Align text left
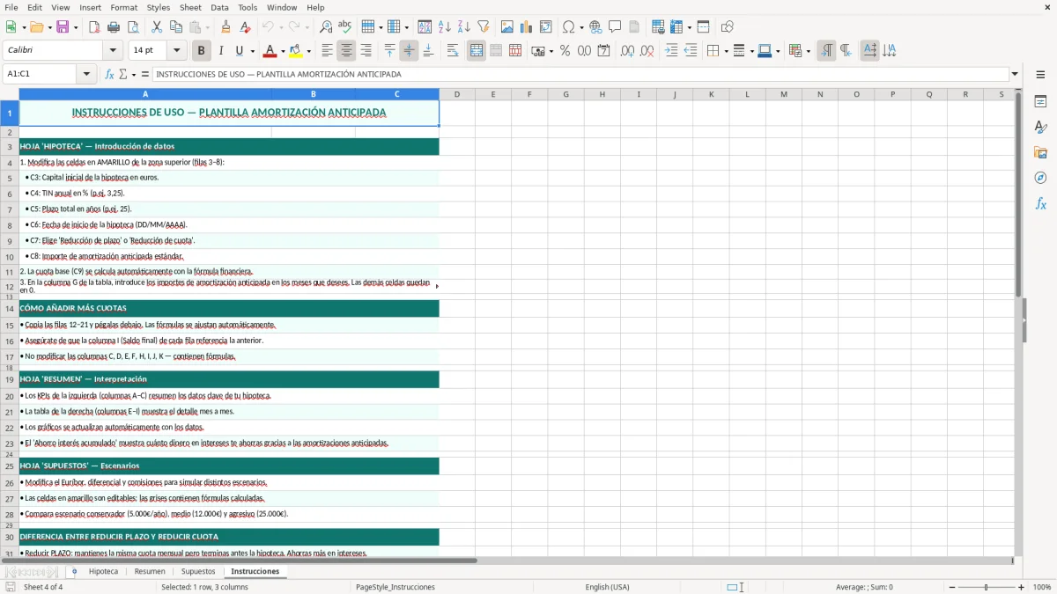1057x594 pixels. coord(327,51)
